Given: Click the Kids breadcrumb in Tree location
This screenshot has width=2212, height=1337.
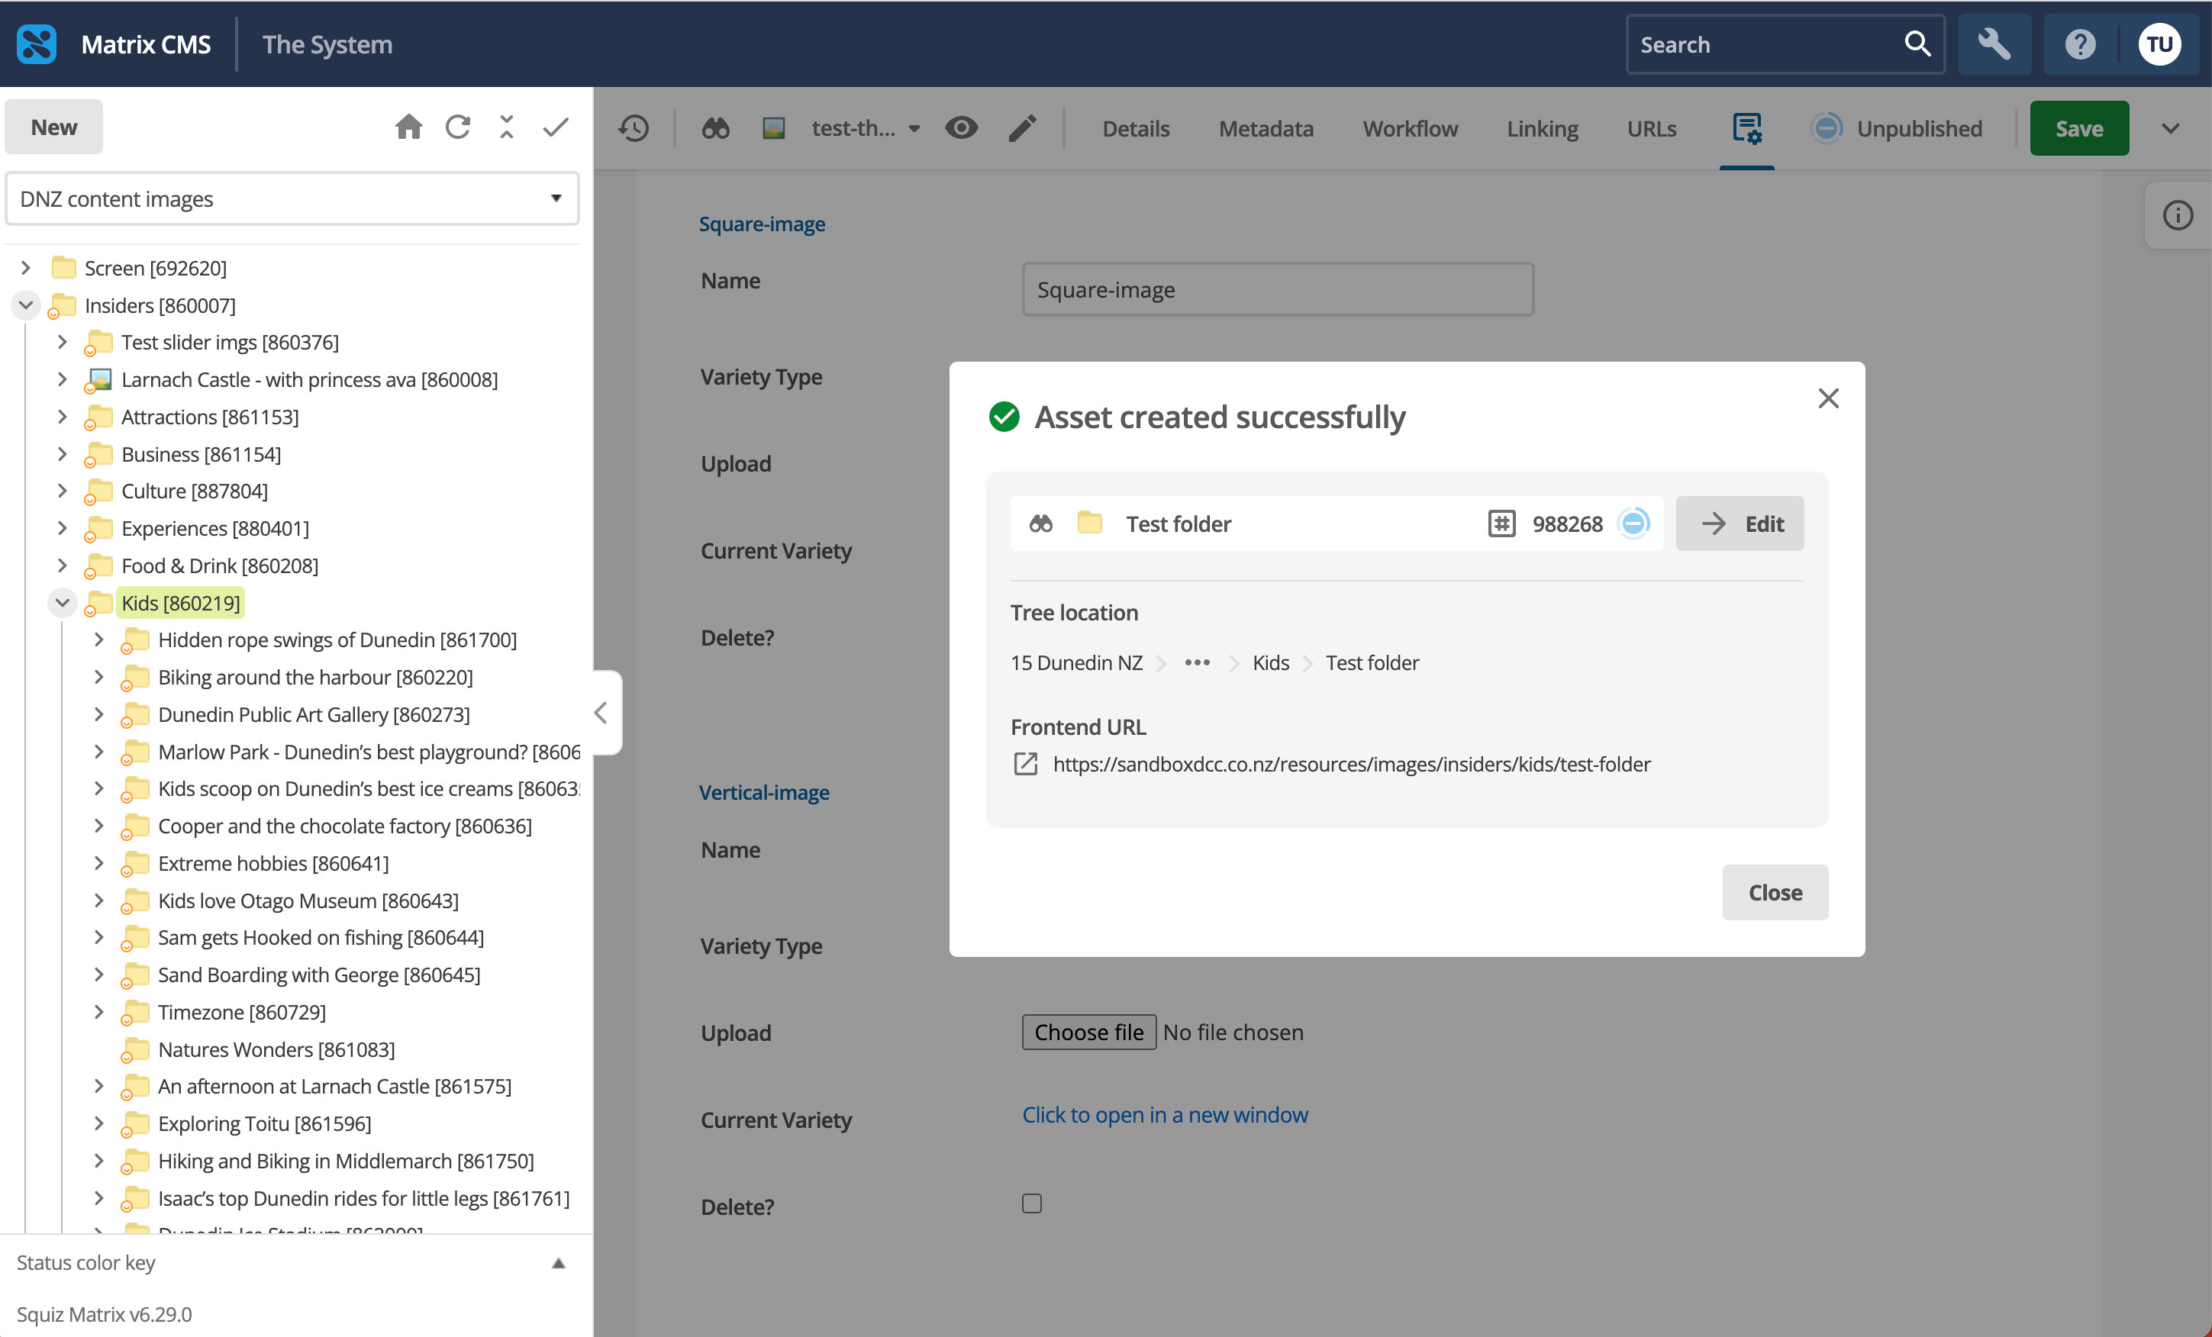Looking at the screenshot, I should point(1270,662).
